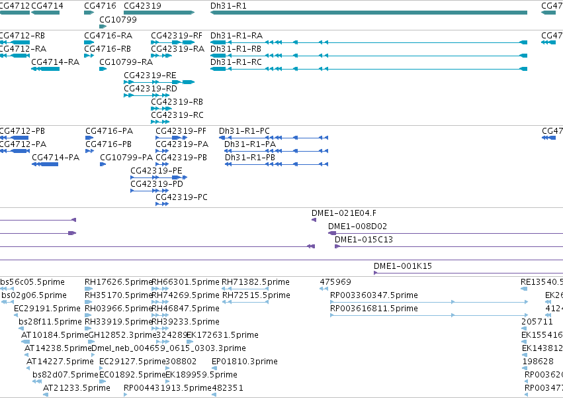
Task: Select feature 475969
Action: 324,289
